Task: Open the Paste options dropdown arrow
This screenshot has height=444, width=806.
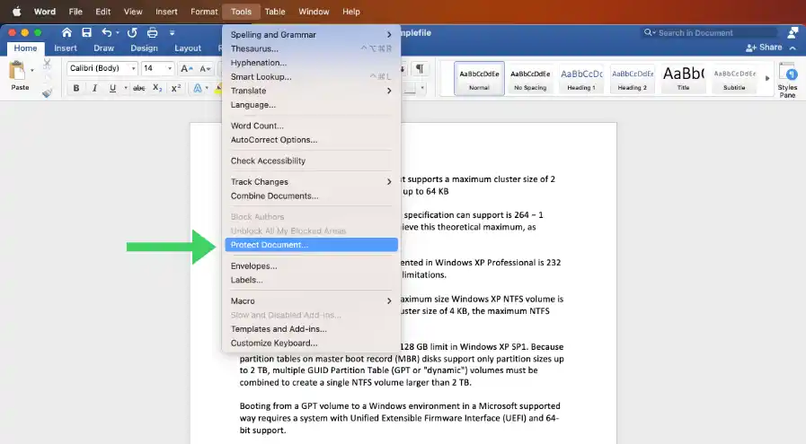Action: (31, 70)
